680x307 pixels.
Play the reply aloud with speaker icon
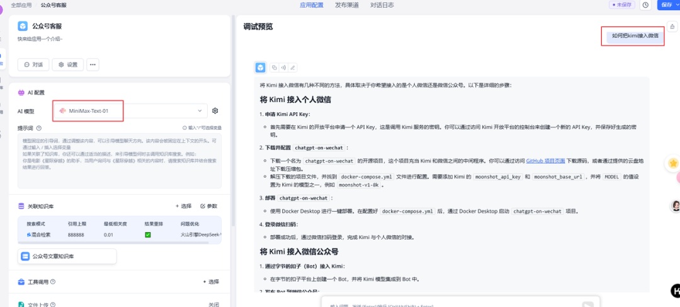coord(283,67)
